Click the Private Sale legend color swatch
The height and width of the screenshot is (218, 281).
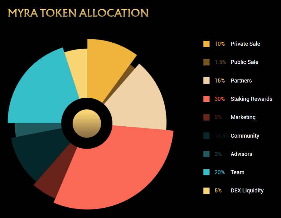tap(206, 44)
